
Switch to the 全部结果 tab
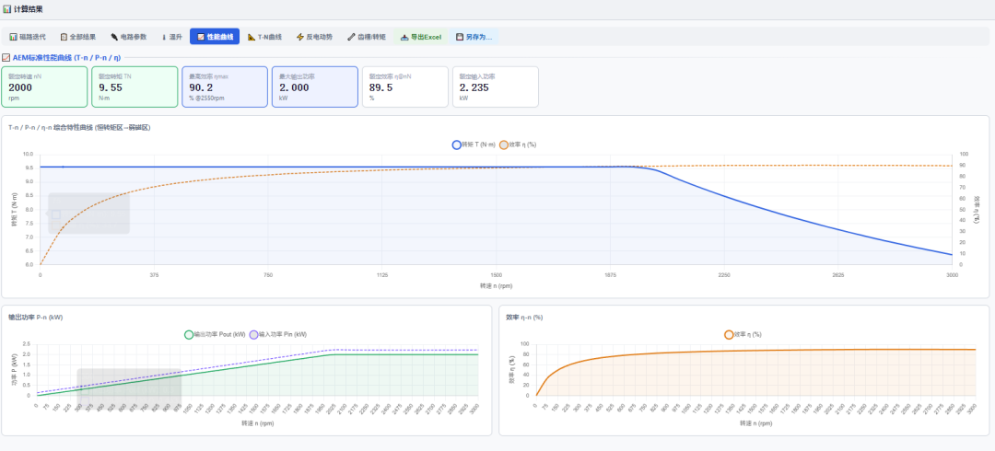(78, 37)
